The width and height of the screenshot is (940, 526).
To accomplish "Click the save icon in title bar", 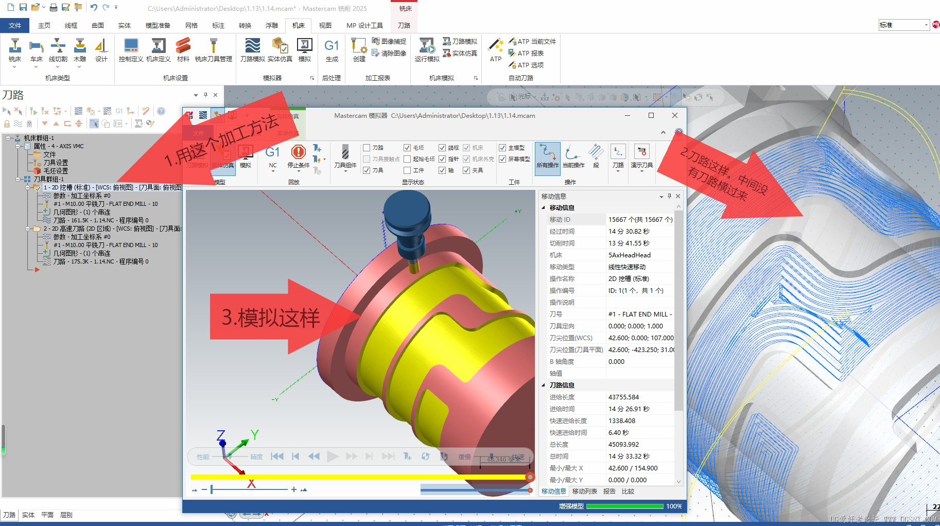I will click(23, 7).
